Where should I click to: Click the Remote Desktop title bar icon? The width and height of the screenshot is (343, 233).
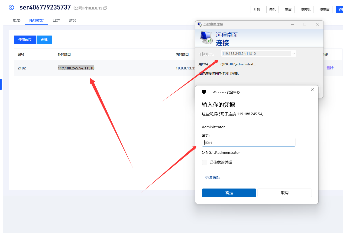click(200, 24)
